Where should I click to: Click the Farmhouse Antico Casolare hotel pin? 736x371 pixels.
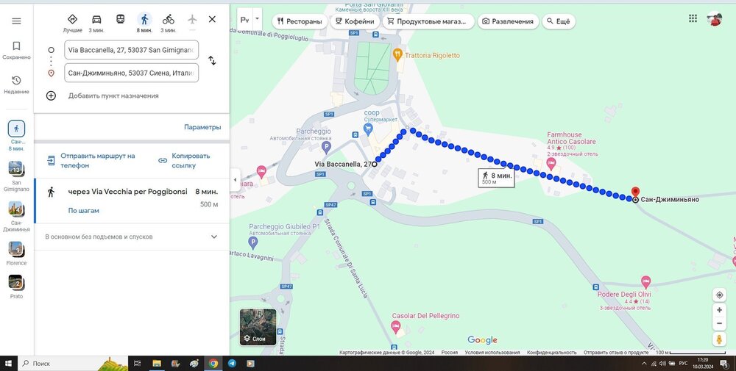[x=551, y=164]
